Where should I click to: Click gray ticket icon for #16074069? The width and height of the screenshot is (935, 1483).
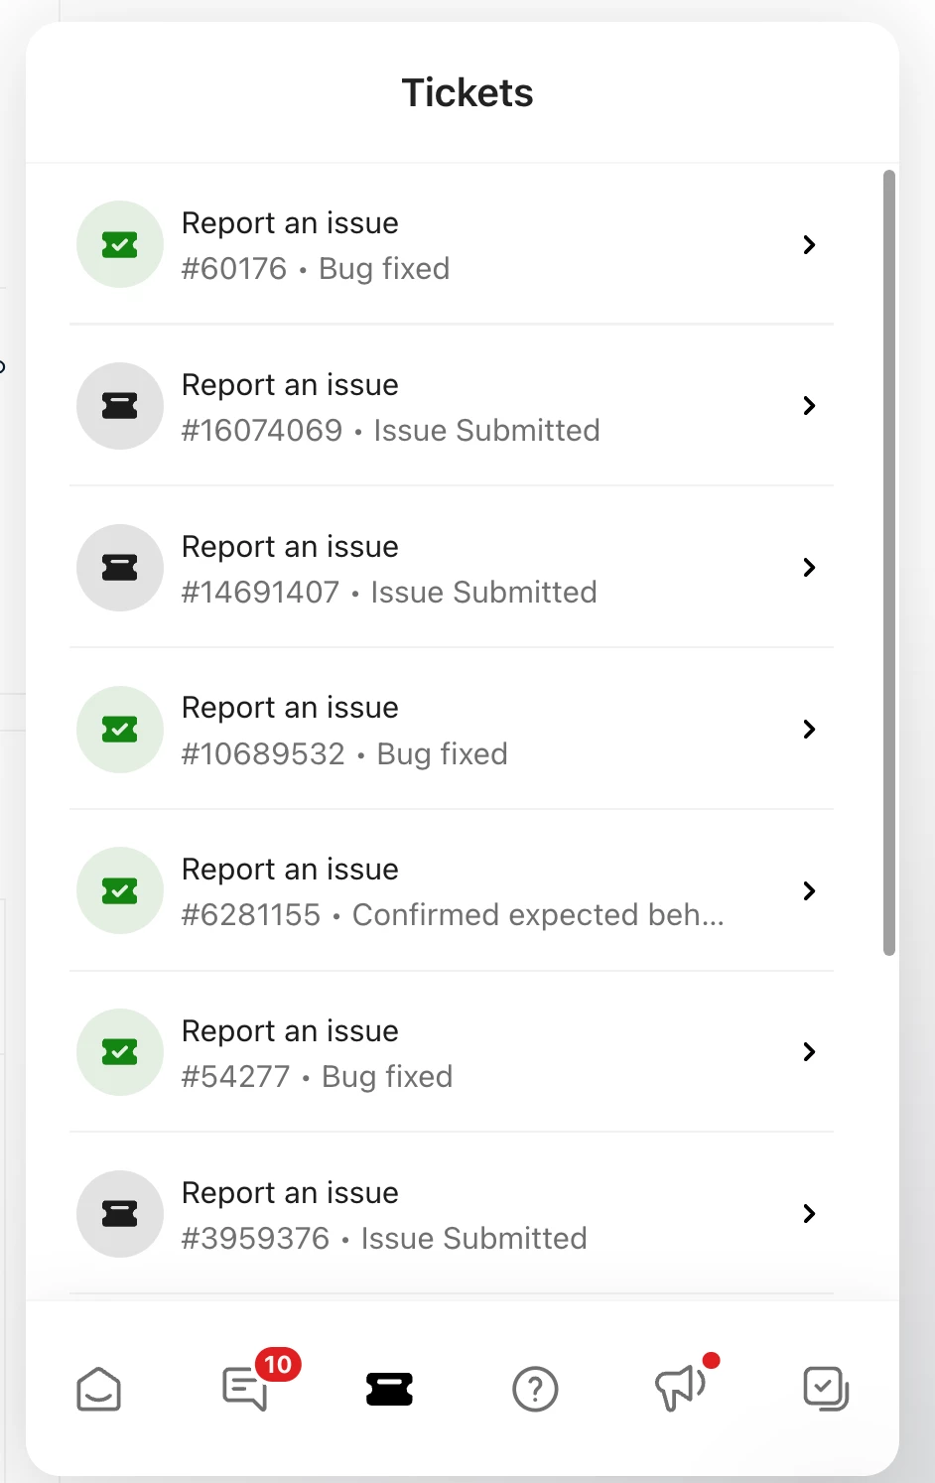120,406
